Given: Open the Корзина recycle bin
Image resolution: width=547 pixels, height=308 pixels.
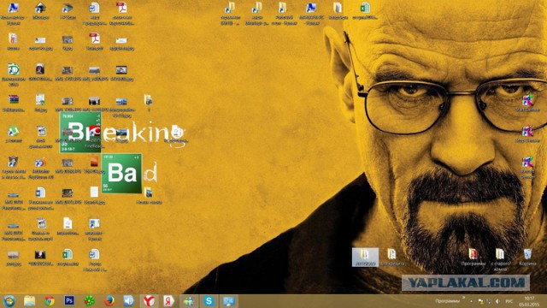Looking at the screenshot, I should (527, 257).
